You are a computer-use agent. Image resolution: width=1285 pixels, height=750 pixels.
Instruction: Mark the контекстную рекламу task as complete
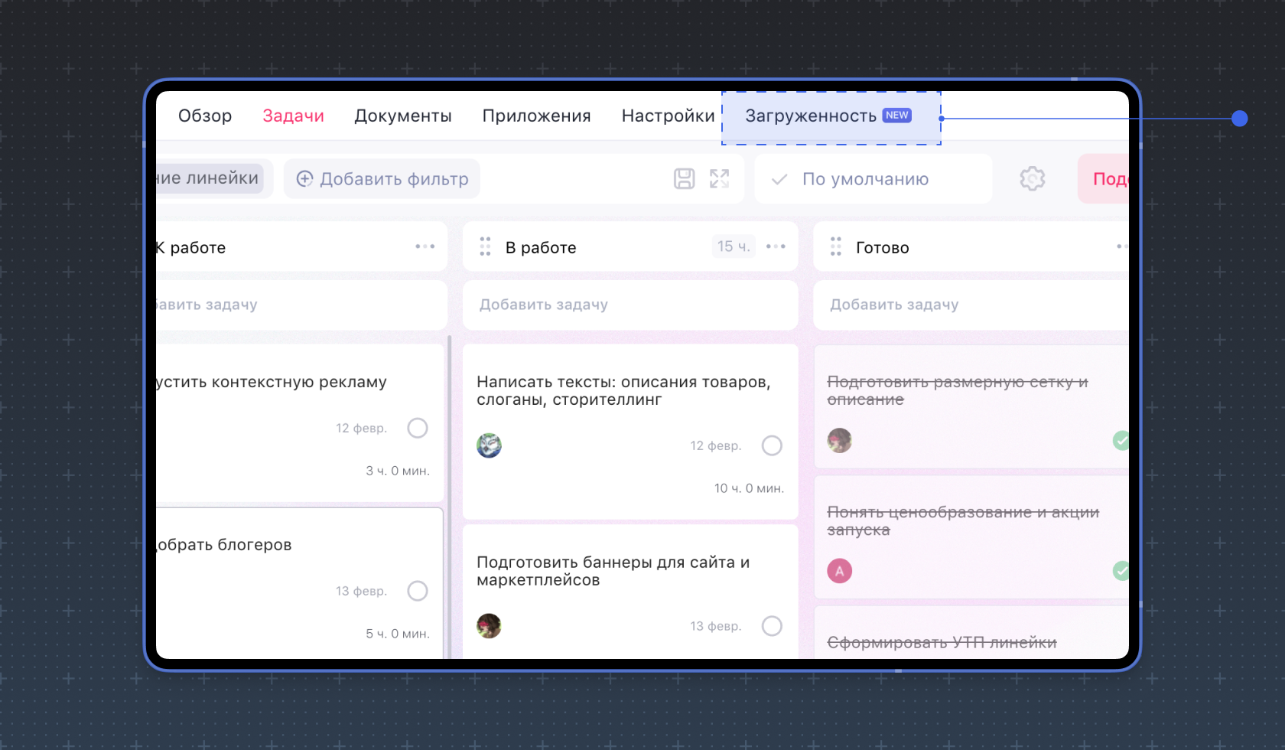coord(418,428)
